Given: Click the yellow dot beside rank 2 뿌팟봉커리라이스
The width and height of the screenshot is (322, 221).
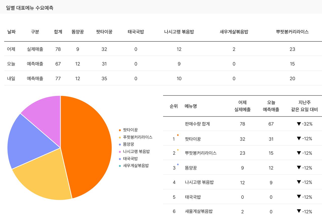Looking at the screenshot, I should tap(178, 149).
